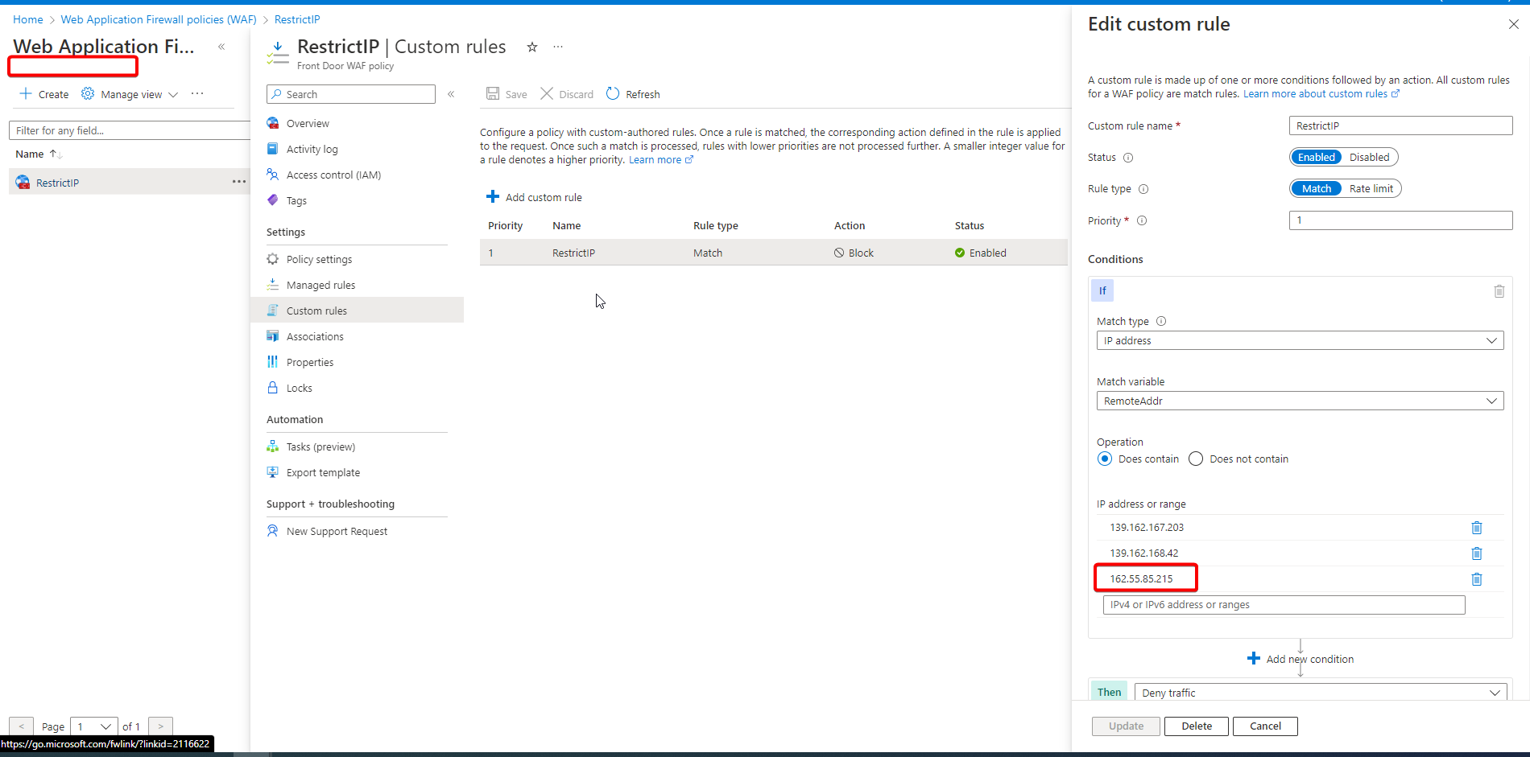The width and height of the screenshot is (1530, 757).
Task: Go to the previous page arrow
Action: click(x=22, y=726)
